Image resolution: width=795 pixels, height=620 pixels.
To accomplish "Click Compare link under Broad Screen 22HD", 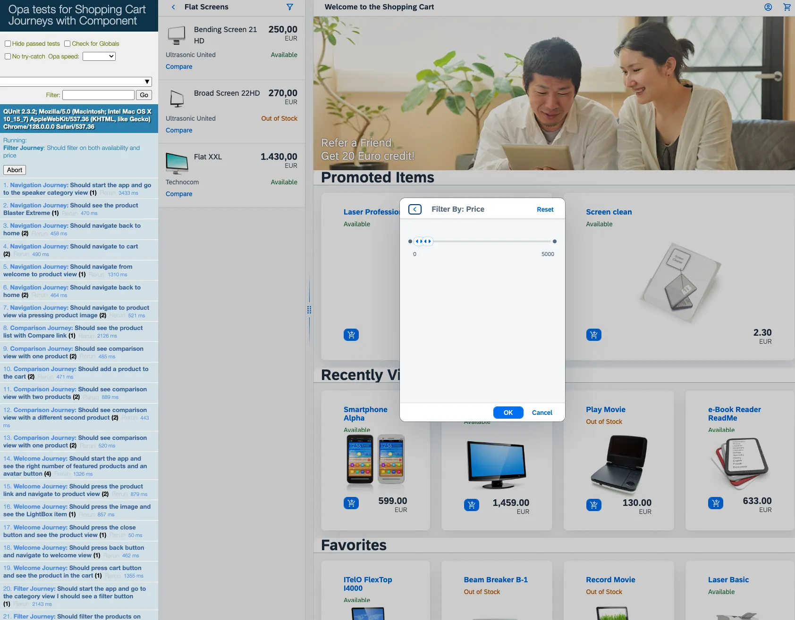I will tap(179, 130).
